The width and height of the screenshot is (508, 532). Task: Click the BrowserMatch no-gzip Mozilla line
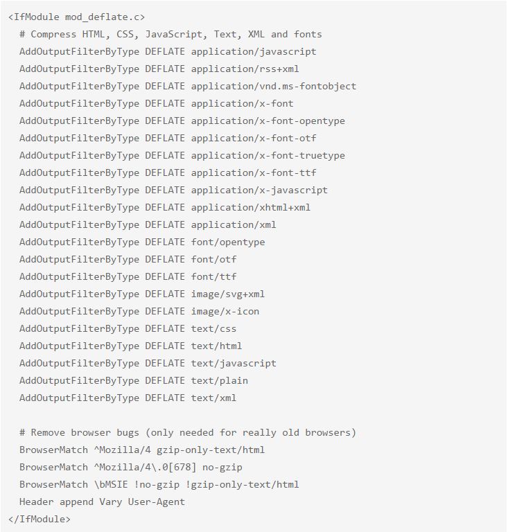131,467
